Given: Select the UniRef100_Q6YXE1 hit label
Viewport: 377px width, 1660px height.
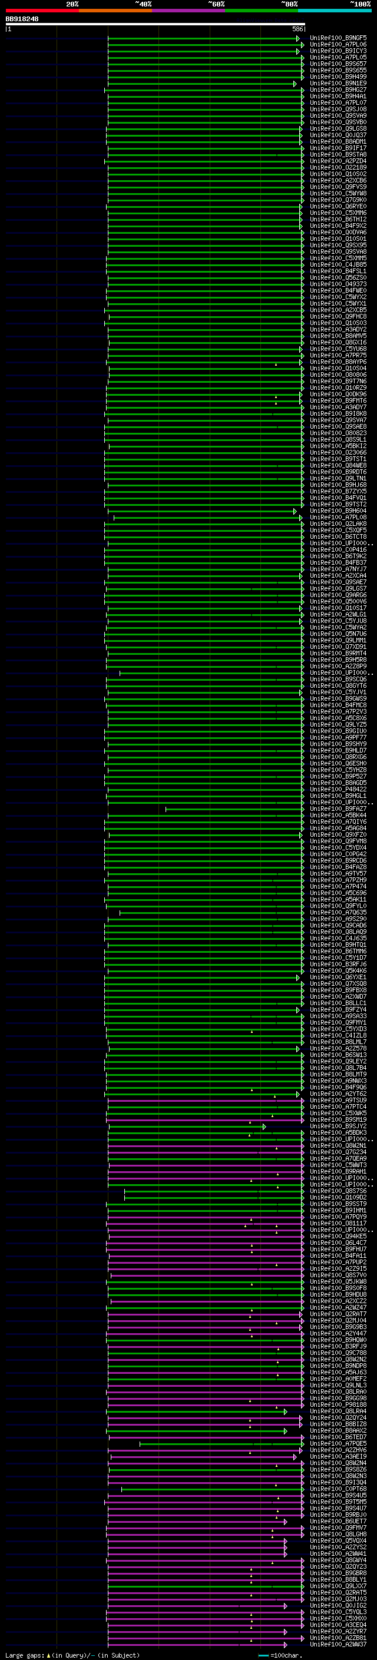Looking at the screenshot, I should pos(338,978).
